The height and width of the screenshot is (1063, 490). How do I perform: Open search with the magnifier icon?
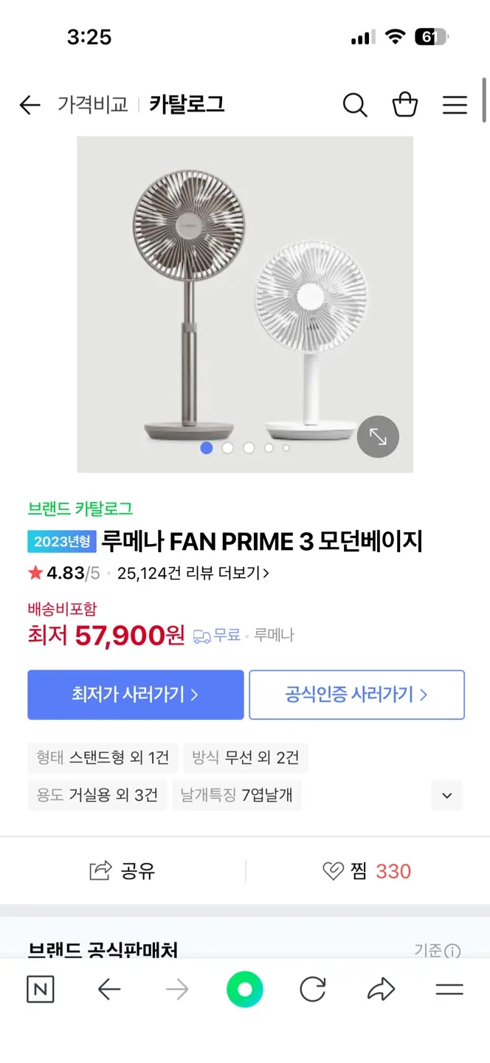355,105
